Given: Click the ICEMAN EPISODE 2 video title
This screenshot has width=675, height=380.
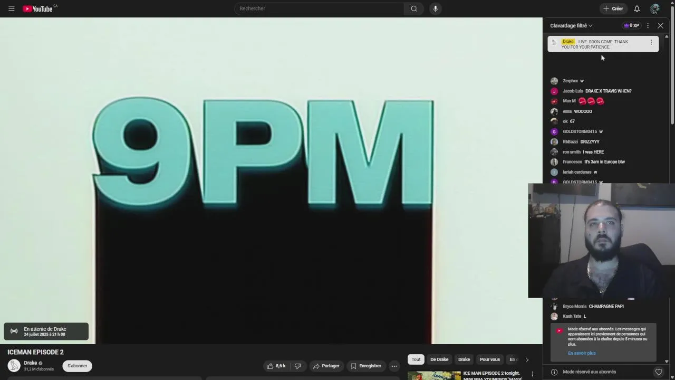Looking at the screenshot, I should coord(35,352).
